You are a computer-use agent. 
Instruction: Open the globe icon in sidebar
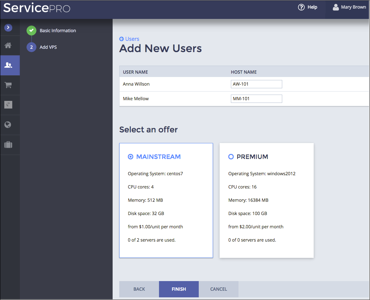tap(8, 125)
